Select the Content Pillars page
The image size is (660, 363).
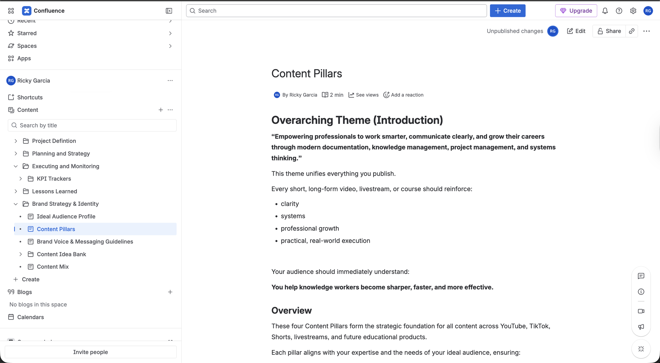(x=56, y=229)
